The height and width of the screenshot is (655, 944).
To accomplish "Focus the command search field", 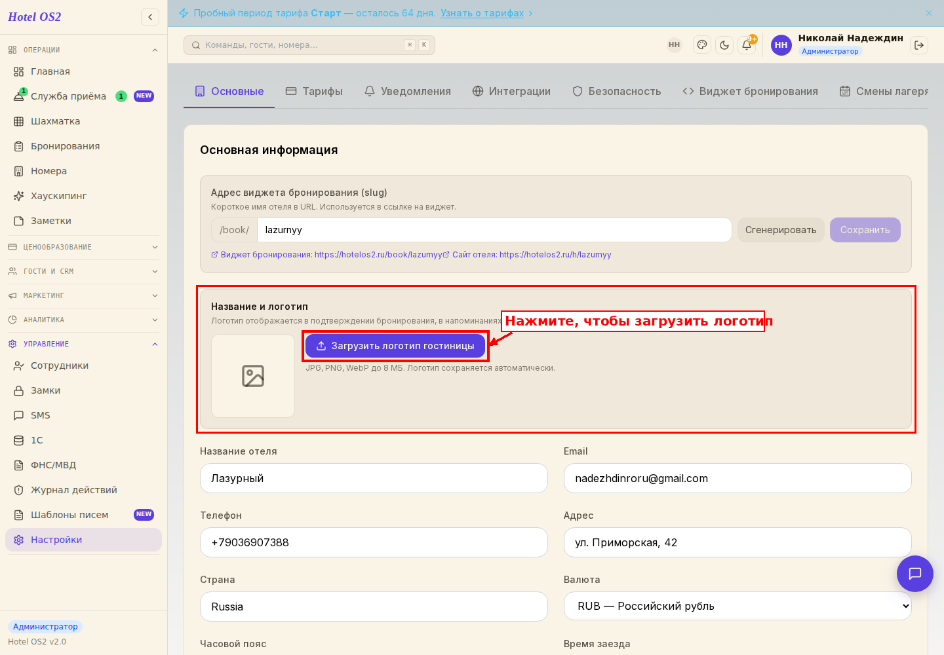I will tap(309, 45).
